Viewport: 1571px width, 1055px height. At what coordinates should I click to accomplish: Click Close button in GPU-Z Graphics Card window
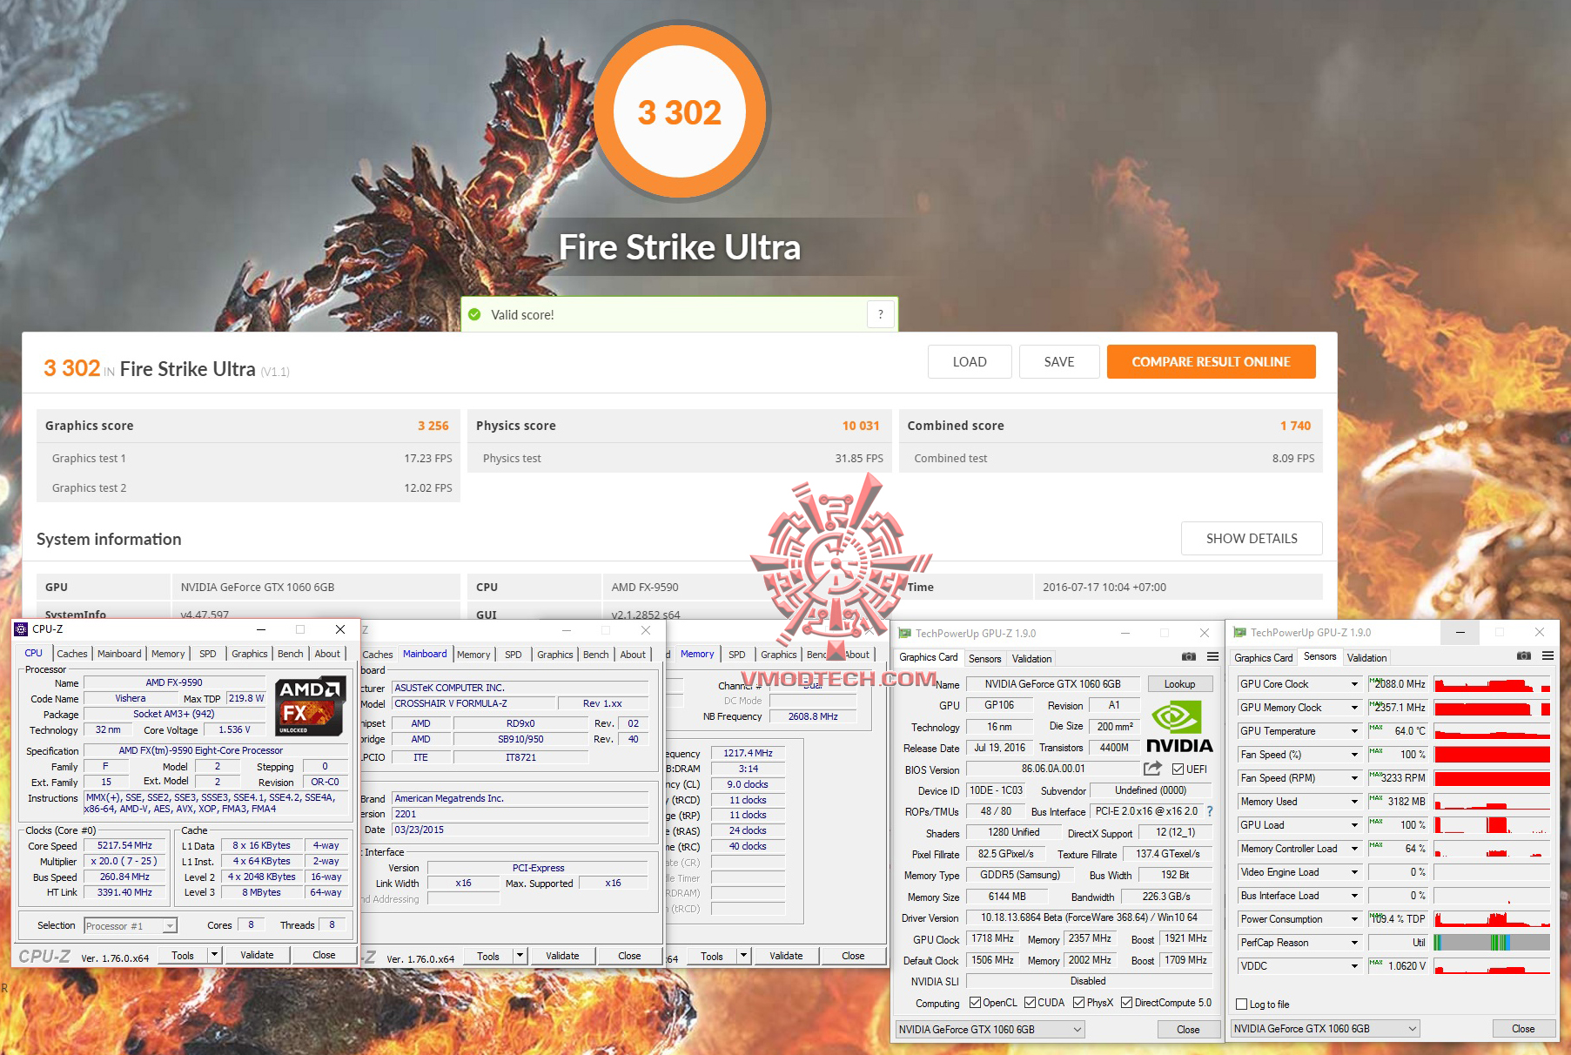click(1188, 1030)
